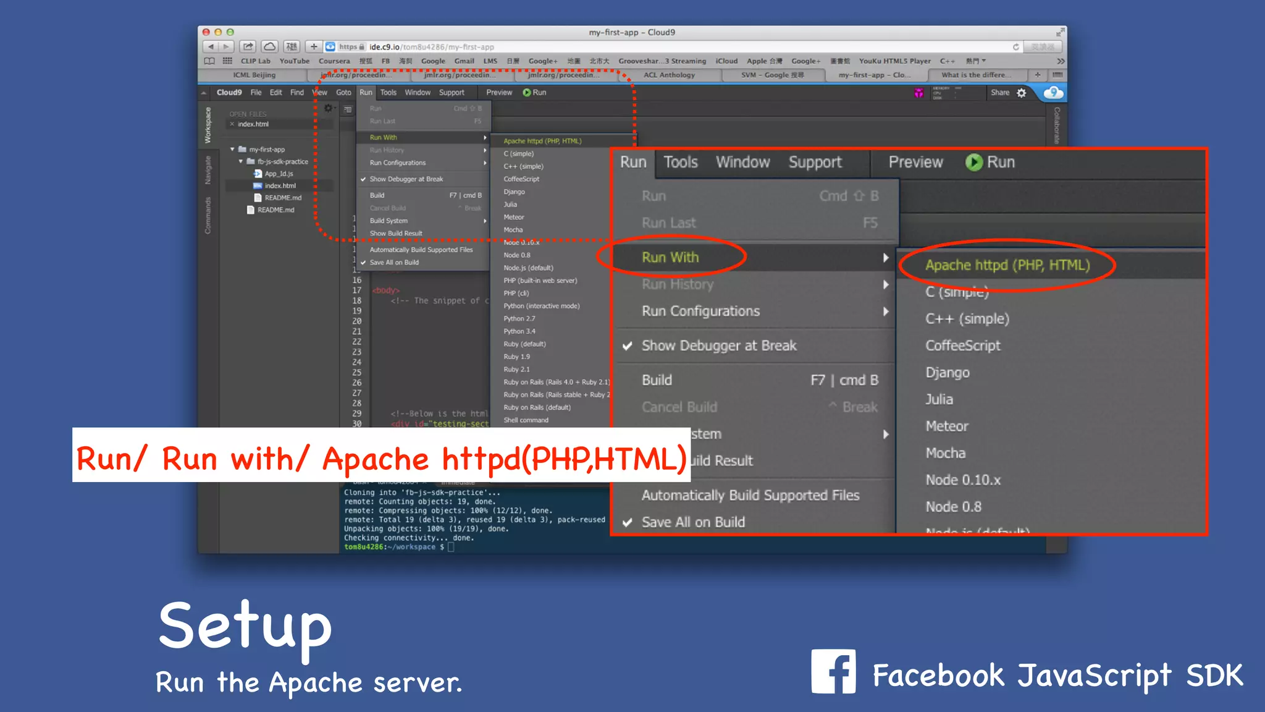1265x712 pixels.
Task: Click Preview in small Cloud9 toolbar
Action: pos(499,93)
